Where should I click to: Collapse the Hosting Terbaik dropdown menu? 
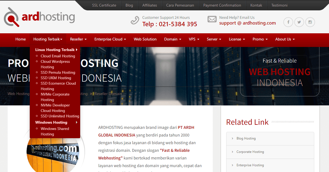pyautogui.click(x=48, y=39)
